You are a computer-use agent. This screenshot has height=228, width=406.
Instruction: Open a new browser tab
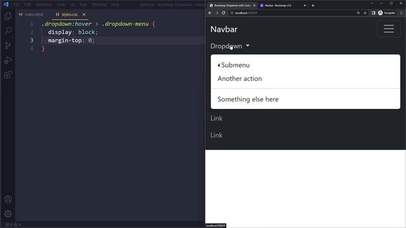click(313, 5)
